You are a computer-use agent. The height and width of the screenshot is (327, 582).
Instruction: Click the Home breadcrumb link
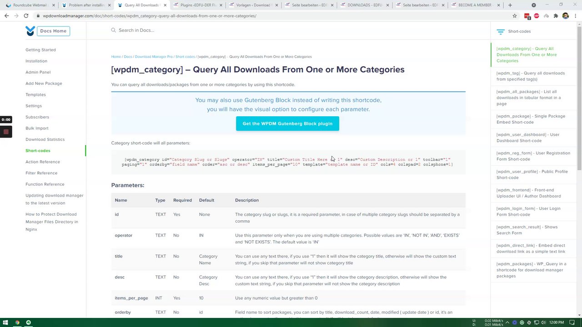coord(116,57)
